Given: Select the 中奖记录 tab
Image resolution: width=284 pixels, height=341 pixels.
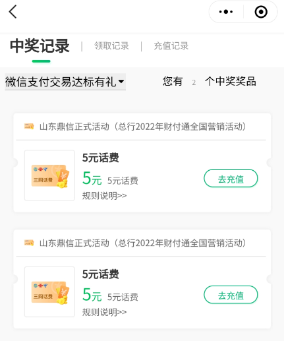Looking at the screenshot, I should coord(40,46).
